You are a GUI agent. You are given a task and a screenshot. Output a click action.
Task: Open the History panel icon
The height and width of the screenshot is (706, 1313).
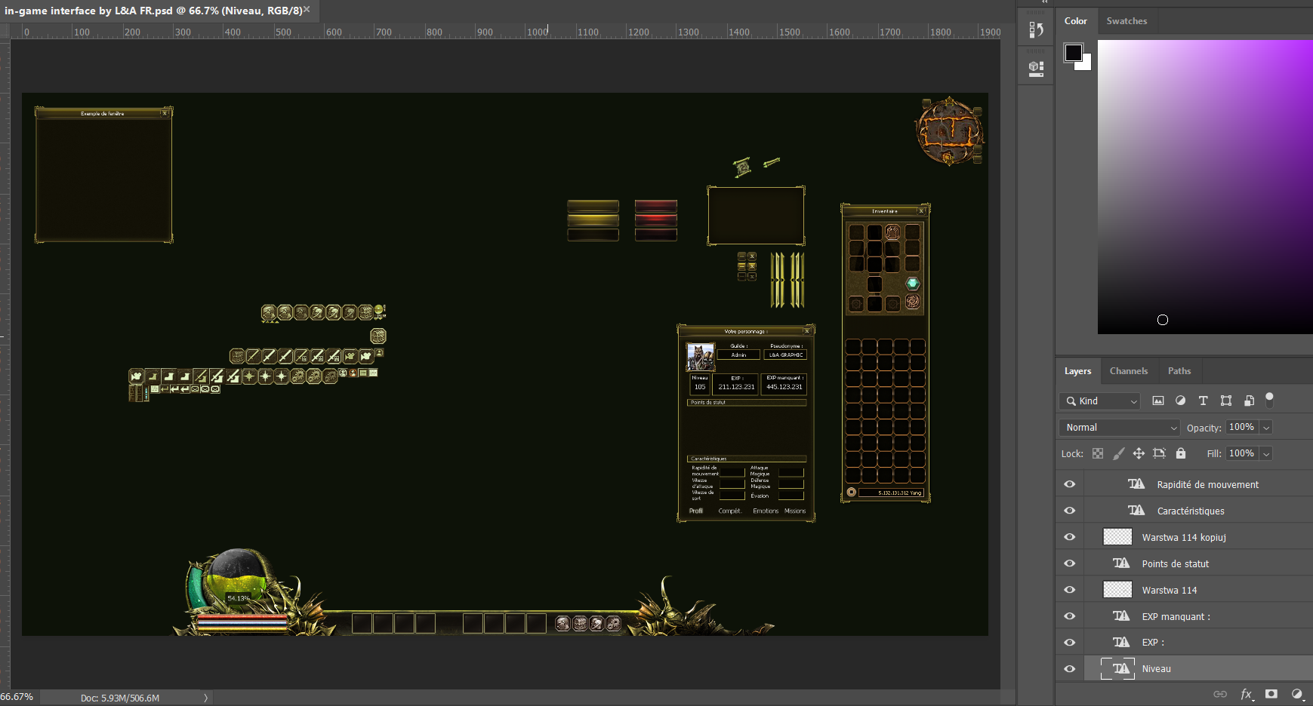pyautogui.click(x=1036, y=30)
